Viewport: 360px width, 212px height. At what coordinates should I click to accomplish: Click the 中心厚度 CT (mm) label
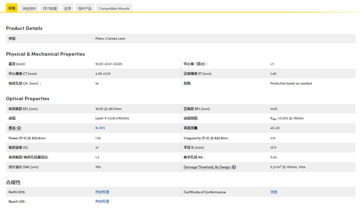23,74
